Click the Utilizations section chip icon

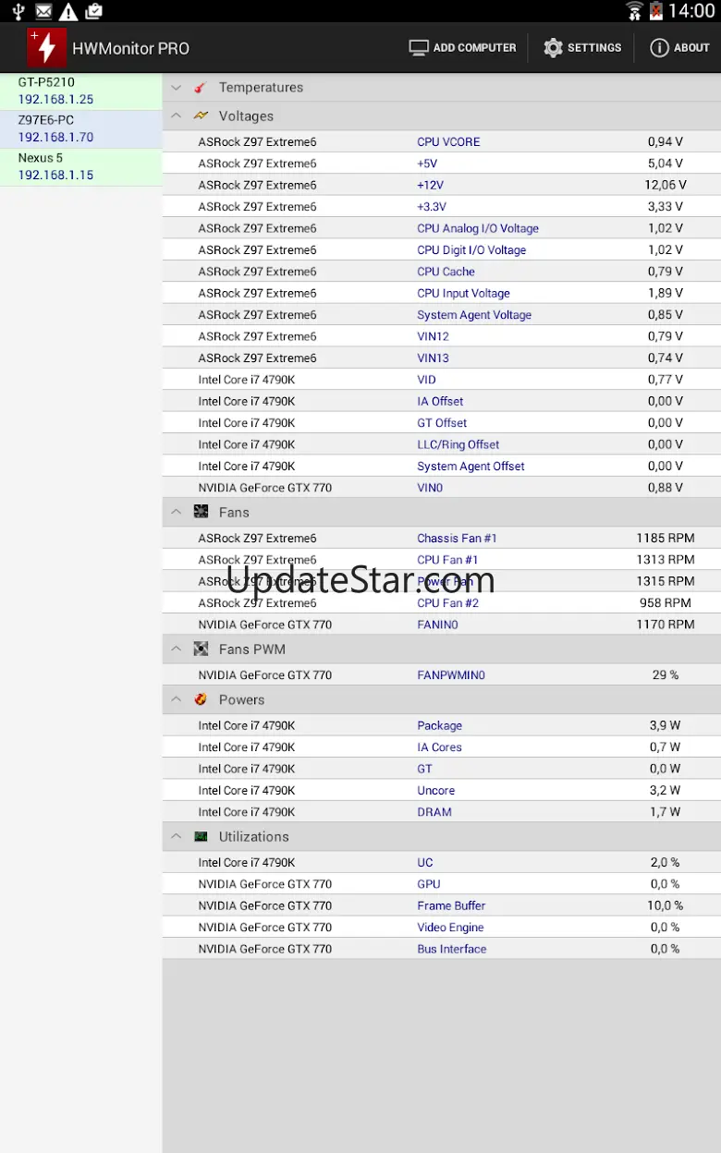pos(201,837)
